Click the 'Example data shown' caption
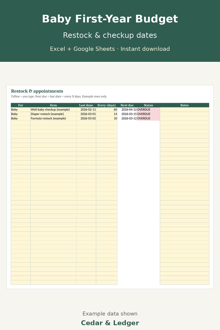The width and height of the screenshot is (220, 330). click(110, 314)
